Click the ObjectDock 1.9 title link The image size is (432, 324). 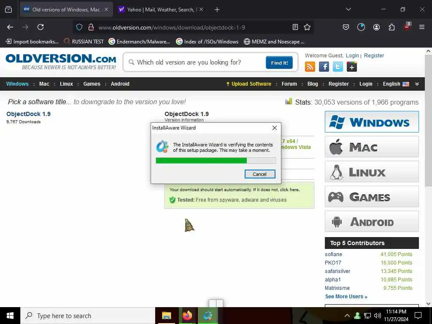[x=28, y=114]
